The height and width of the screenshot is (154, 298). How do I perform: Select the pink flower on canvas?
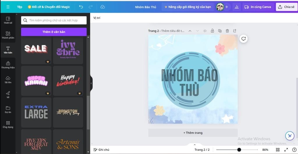pyautogui.click(x=220, y=48)
